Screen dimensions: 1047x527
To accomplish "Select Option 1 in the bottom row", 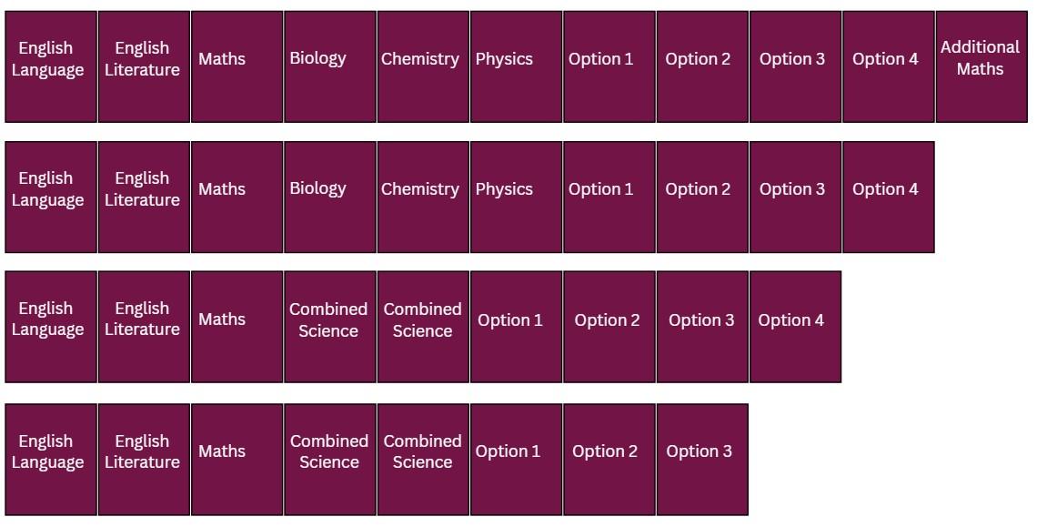I will point(516,459).
